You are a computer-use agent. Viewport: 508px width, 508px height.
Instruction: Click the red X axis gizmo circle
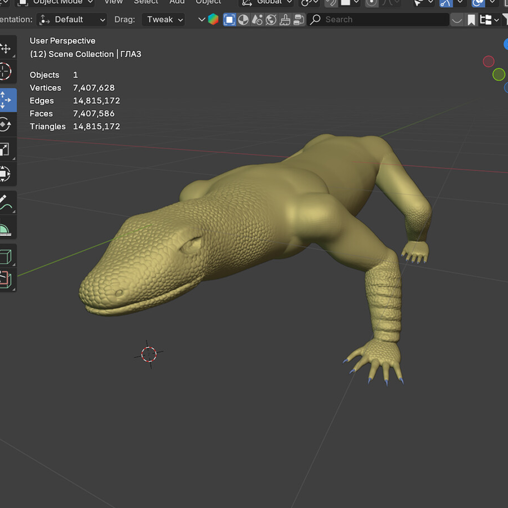click(488, 61)
